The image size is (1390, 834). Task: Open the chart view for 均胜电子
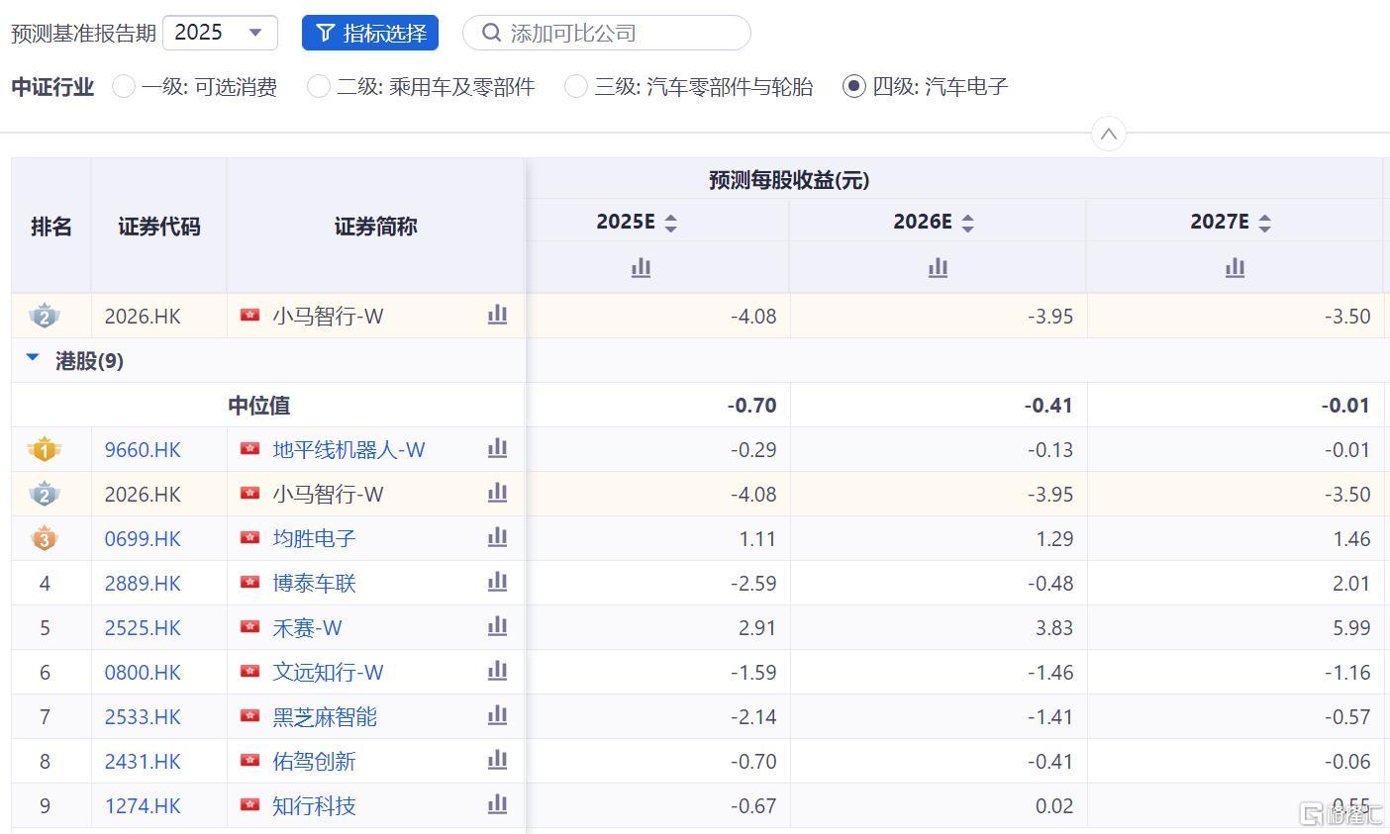click(x=497, y=538)
